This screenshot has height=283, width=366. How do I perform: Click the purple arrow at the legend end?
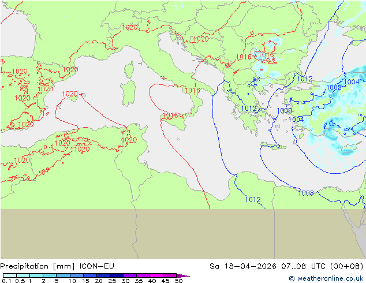tap(183, 275)
